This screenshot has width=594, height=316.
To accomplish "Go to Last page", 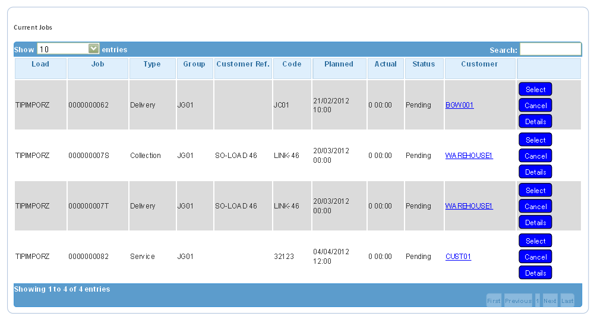I will (567, 301).
